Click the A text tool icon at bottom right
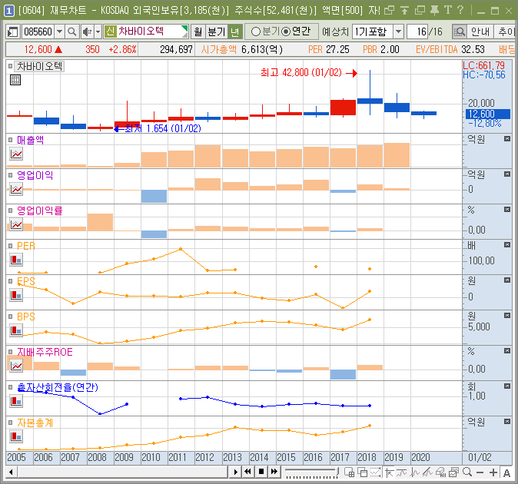 [506, 472]
